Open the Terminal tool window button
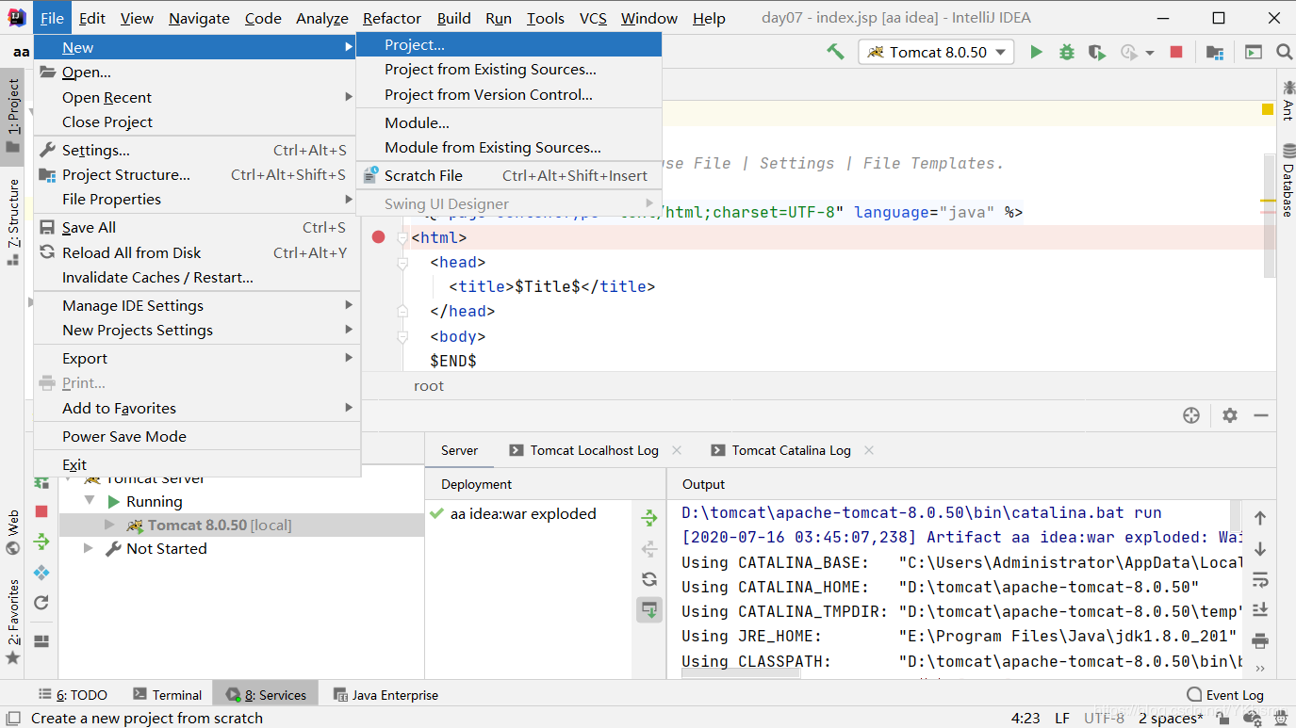Image resolution: width=1296 pixels, height=728 pixels. 168,695
